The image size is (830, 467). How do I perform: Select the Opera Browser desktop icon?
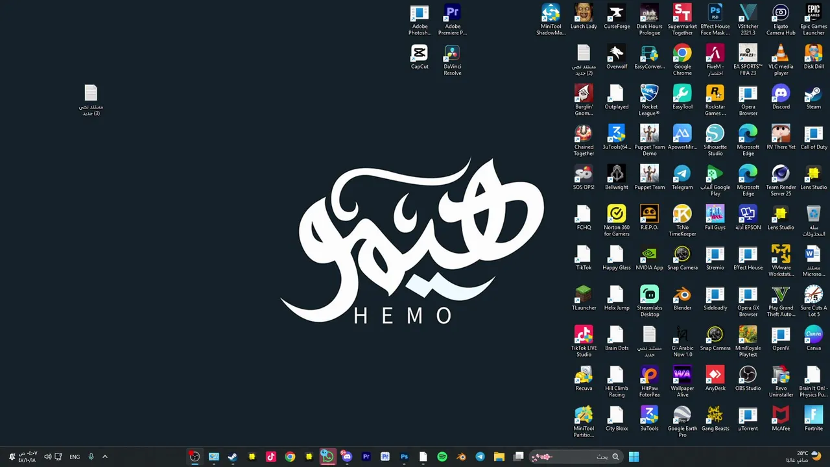click(748, 101)
